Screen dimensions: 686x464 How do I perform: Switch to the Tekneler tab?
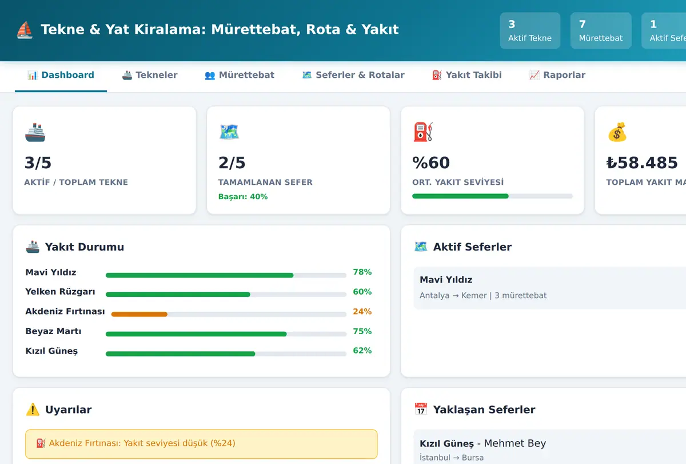(150, 75)
